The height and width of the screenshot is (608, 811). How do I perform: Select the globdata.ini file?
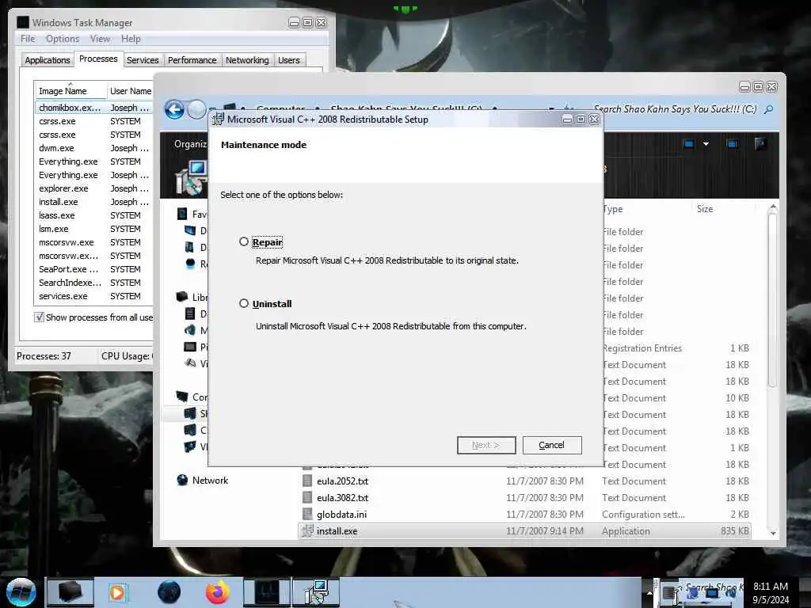coord(341,515)
